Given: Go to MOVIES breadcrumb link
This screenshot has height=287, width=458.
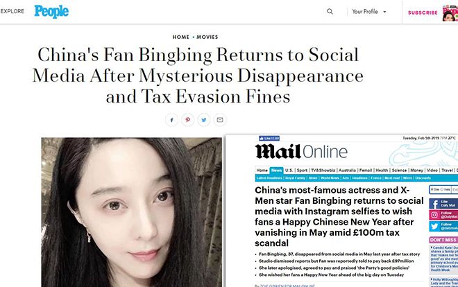Looking at the screenshot, I should coord(207,37).
